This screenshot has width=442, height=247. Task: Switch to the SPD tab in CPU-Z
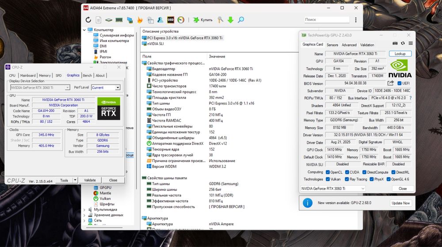pos(59,76)
